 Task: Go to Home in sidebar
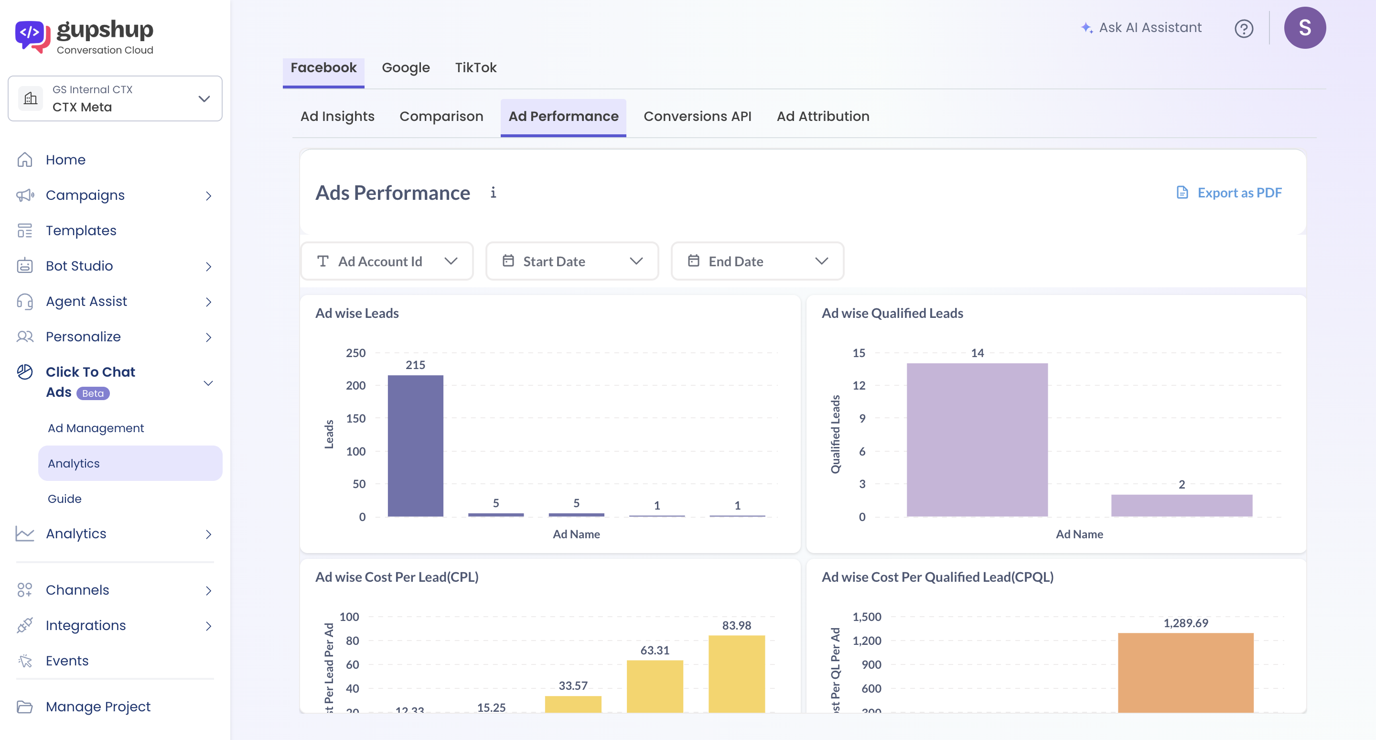(x=66, y=160)
